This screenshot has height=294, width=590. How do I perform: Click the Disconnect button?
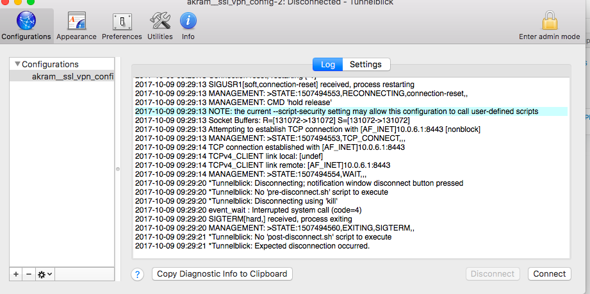click(x=493, y=274)
